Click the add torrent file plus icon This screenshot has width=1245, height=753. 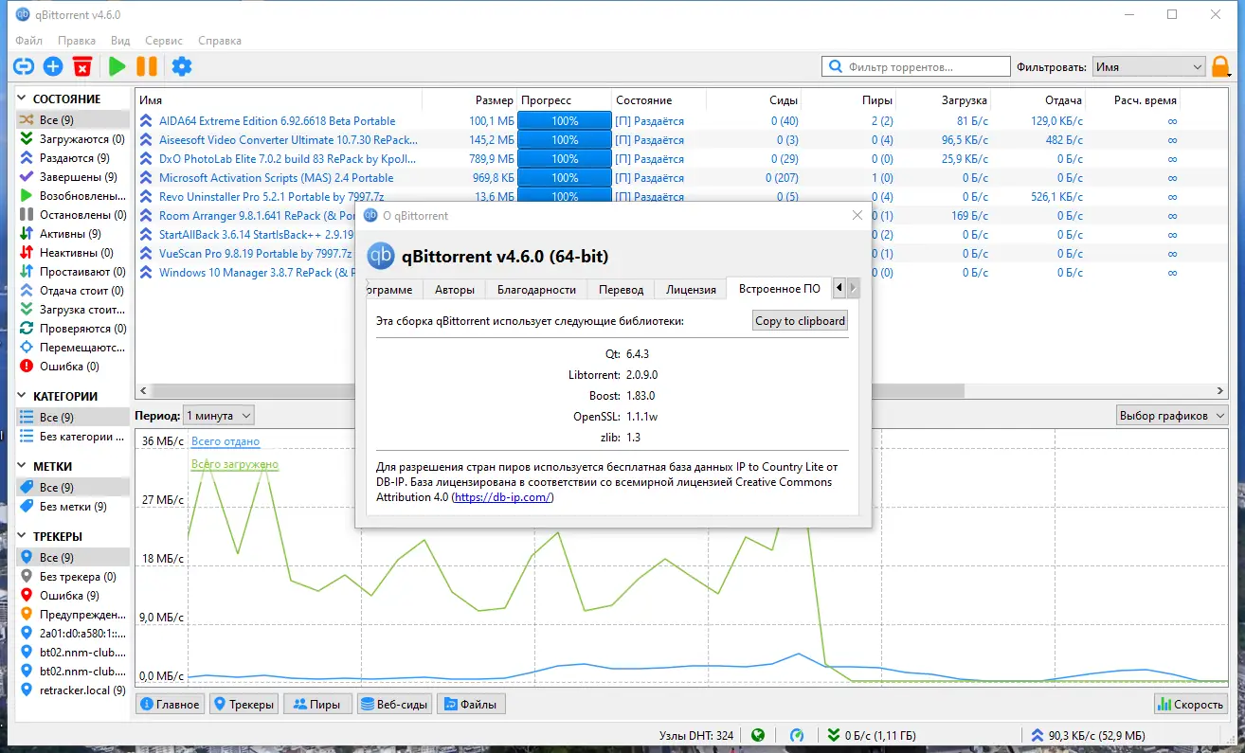pos(53,66)
